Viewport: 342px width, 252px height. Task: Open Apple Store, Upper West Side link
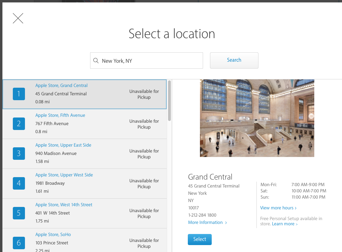64,175
